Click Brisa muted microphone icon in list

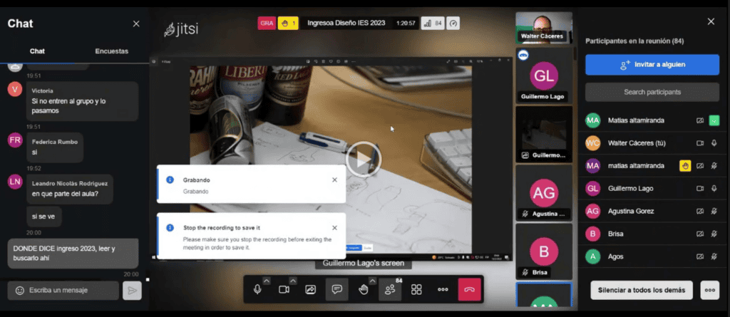pyautogui.click(x=714, y=234)
